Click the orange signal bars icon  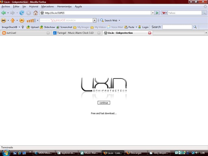coord(31,20)
